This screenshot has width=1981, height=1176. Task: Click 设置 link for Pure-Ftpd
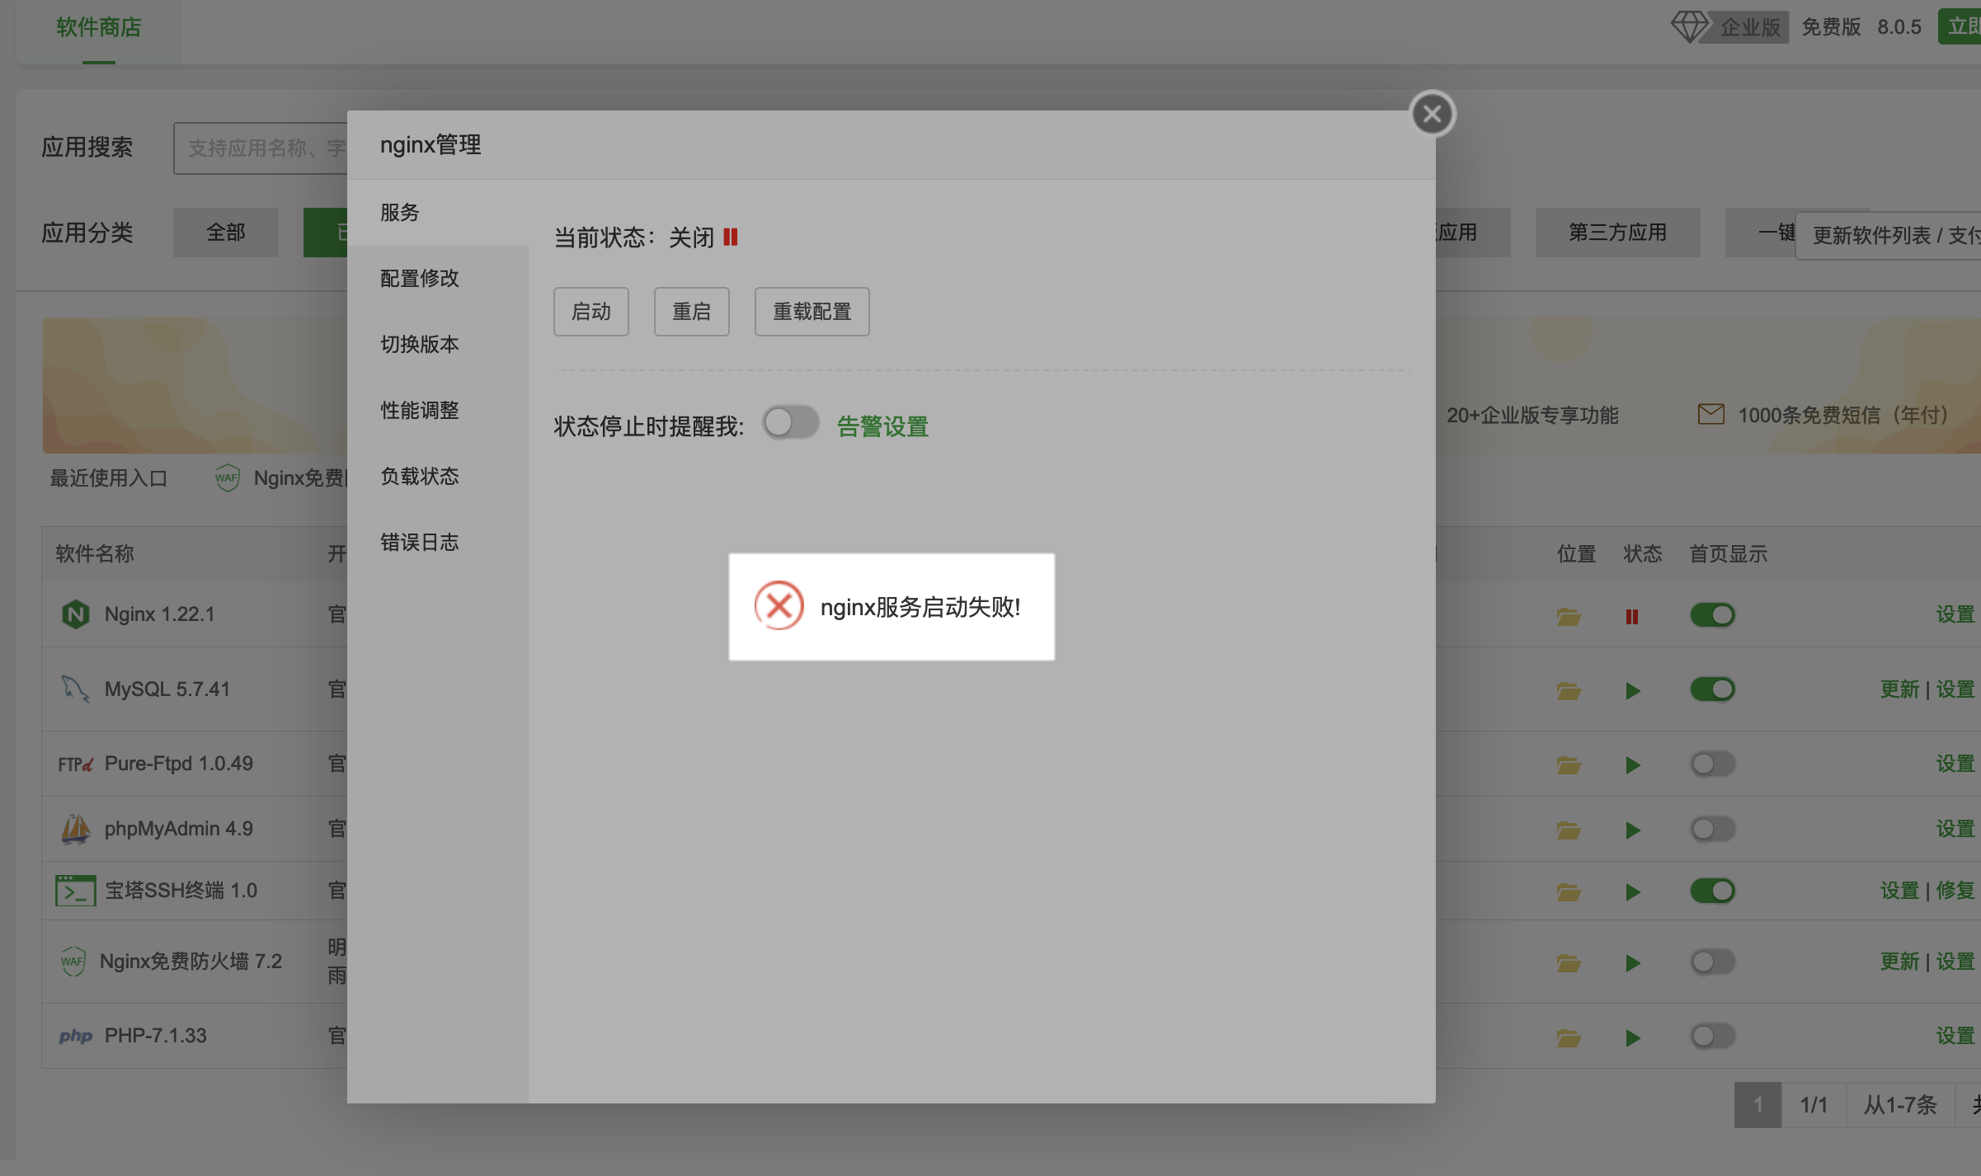click(1955, 764)
